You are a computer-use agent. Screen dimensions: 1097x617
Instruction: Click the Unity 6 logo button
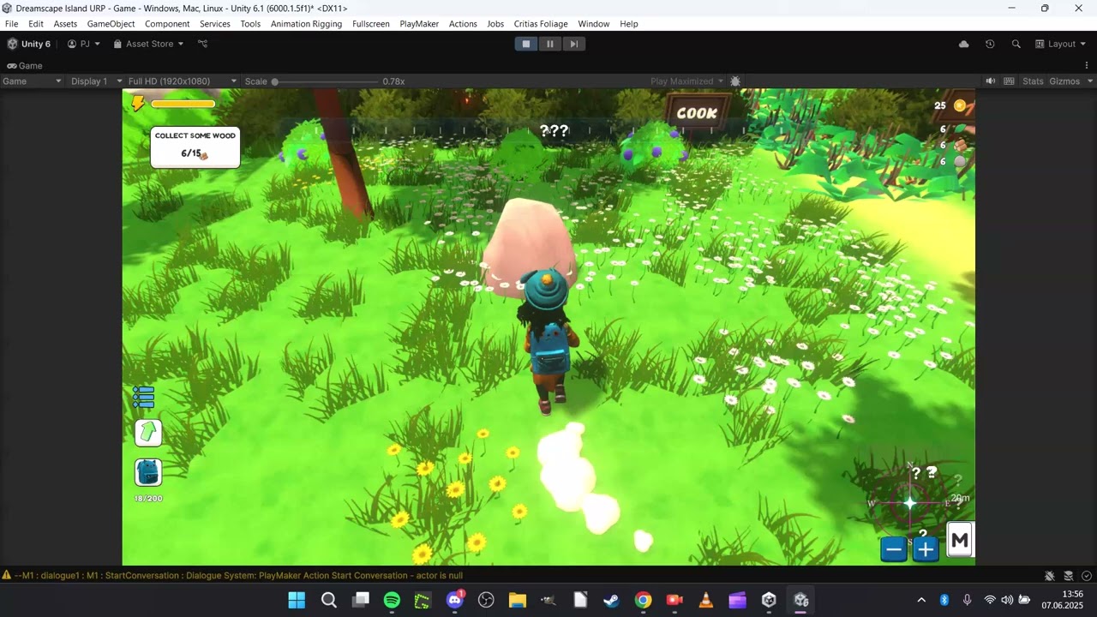(29, 44)
